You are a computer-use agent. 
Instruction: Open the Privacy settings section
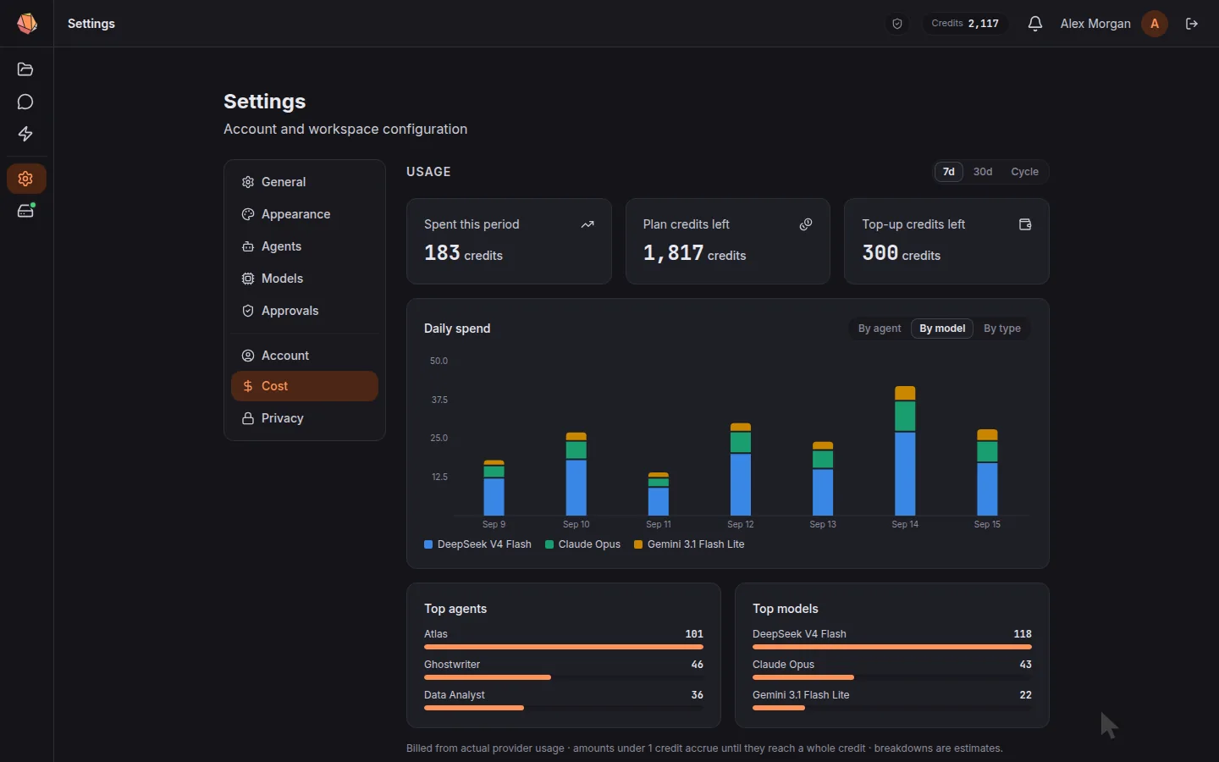pos(305,418)
